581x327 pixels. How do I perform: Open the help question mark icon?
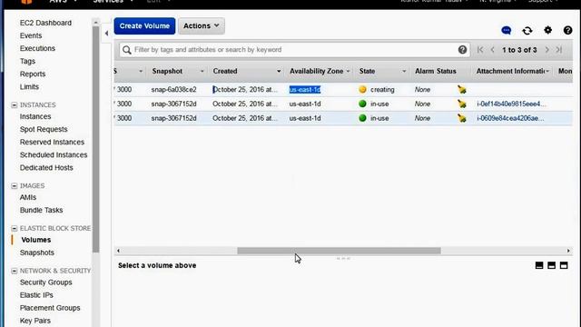click(x=567, y=30)
